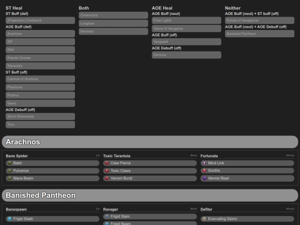
Task: Click the Bash power icon
Action: (9, 163)
